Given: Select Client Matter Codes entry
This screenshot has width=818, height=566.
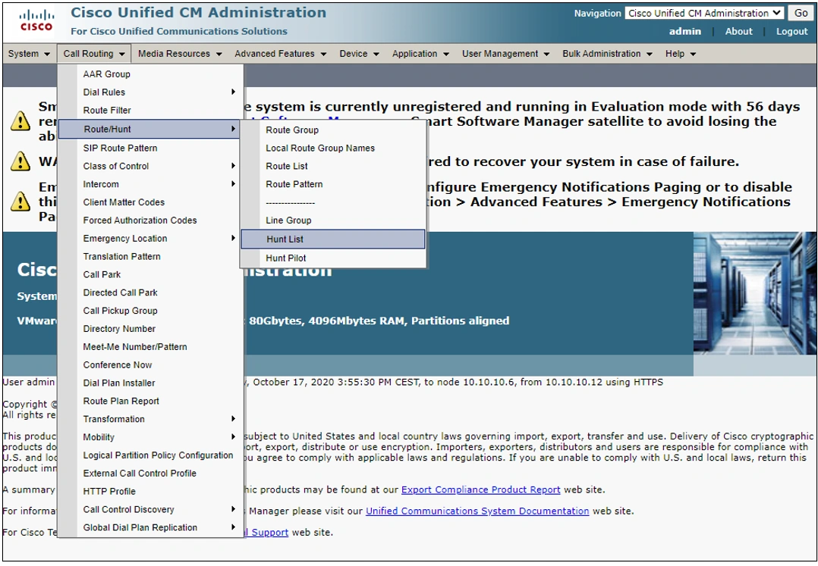Looking at the screenshot, I should click(149, 202).
